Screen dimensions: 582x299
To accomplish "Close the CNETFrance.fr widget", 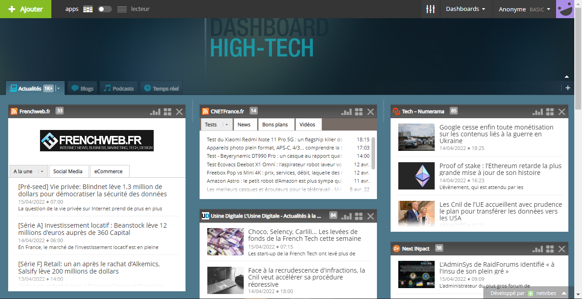I will 371,111.
